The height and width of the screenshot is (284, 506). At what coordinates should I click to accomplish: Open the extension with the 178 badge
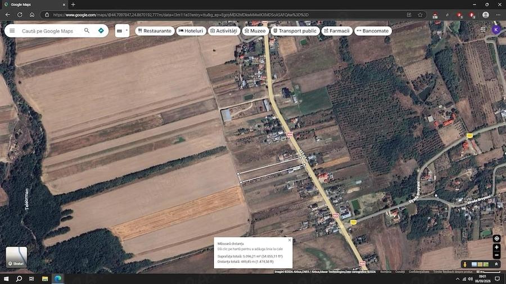(435, 15)
